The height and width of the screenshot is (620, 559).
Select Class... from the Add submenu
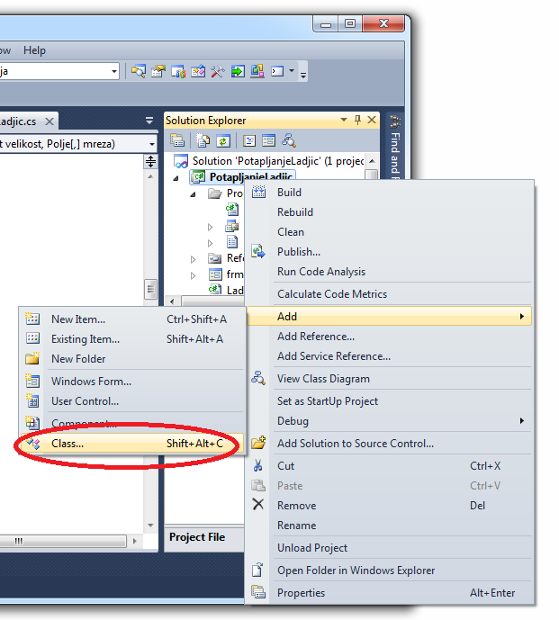[x=68, y=444]
